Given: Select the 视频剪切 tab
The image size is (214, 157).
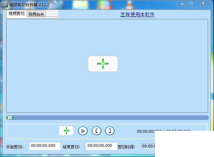Looking at the screenshot, I should 16,13.
